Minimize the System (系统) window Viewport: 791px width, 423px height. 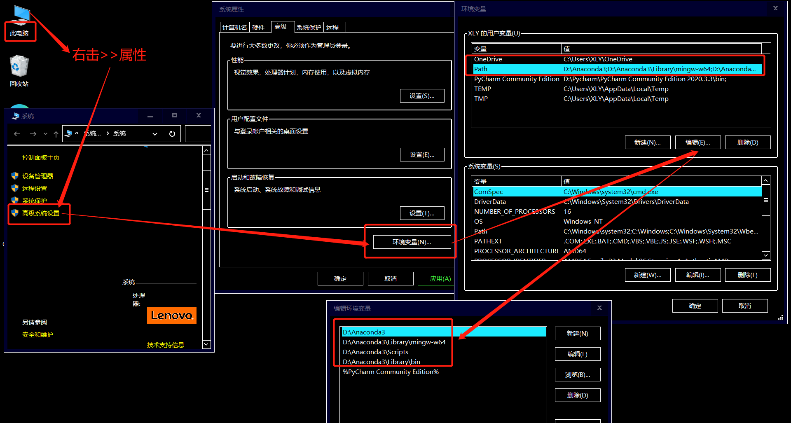point(150,116)
